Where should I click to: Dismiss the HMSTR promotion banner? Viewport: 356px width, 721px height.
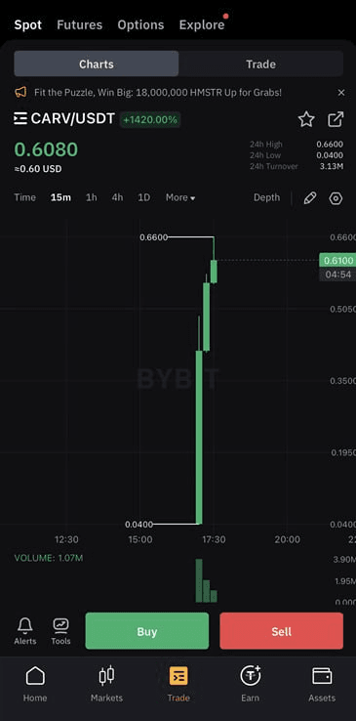tap(340, 93)
